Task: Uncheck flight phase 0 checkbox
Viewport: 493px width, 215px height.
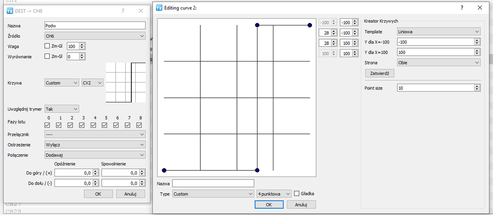Action: point(47,125)
